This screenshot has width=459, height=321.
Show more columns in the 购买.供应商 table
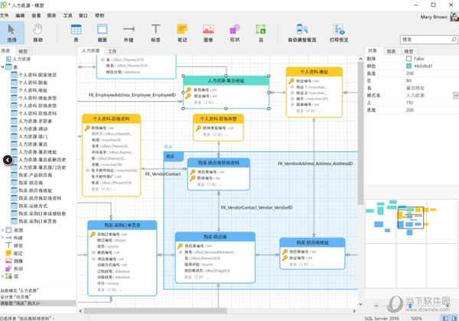click(197, 277)
